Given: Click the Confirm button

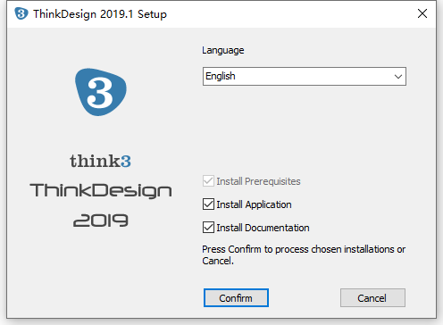Looking at the screenshot, I should click(x=236, y=297).
